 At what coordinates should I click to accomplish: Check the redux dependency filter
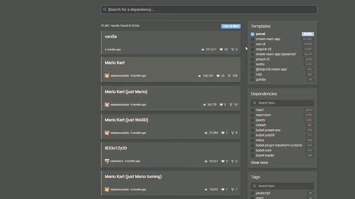[x=252, y=140]
